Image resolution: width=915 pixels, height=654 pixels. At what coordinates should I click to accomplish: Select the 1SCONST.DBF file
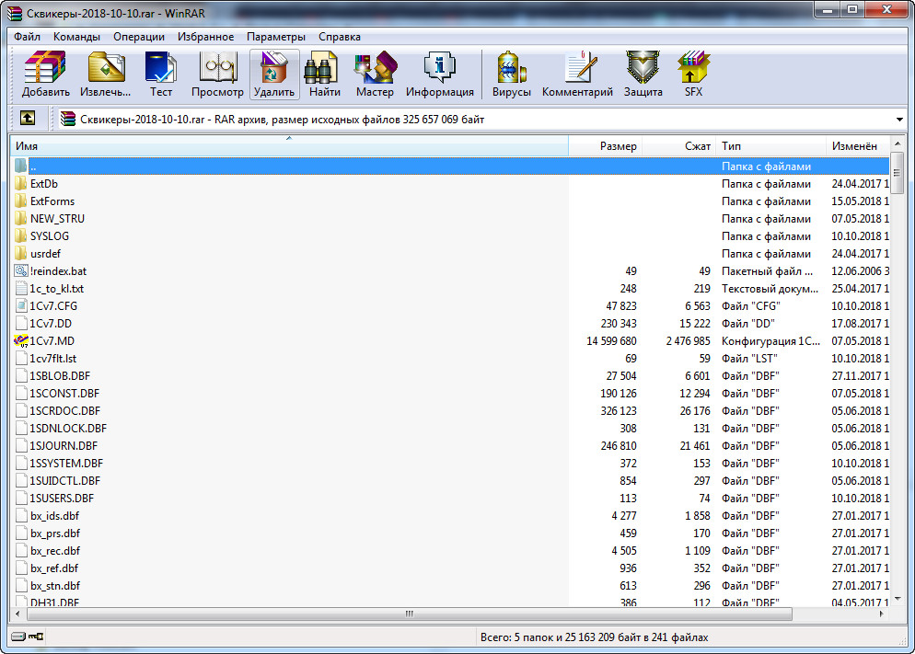pyautogui.click(x=64, y=394)
